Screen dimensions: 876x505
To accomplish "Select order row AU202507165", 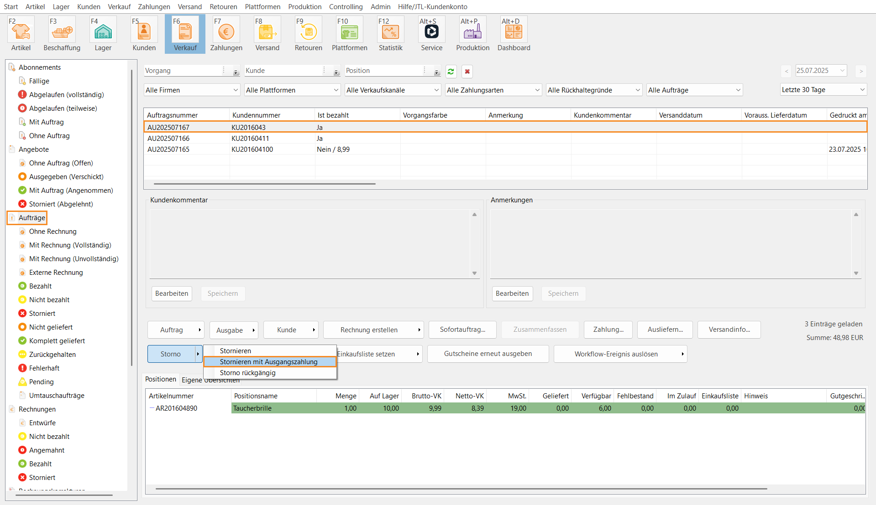I will pos(168,149).
